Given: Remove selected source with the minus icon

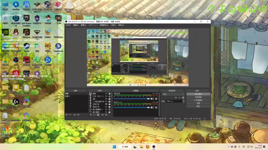Looking at the screenshot, I should tap(94, 115).
